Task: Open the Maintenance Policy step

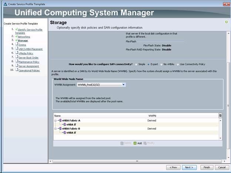Action: [29, 62]
